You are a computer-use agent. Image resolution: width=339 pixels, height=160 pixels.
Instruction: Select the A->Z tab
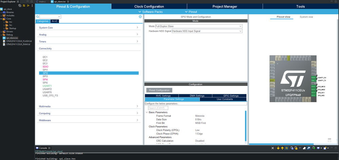point(55,21)
